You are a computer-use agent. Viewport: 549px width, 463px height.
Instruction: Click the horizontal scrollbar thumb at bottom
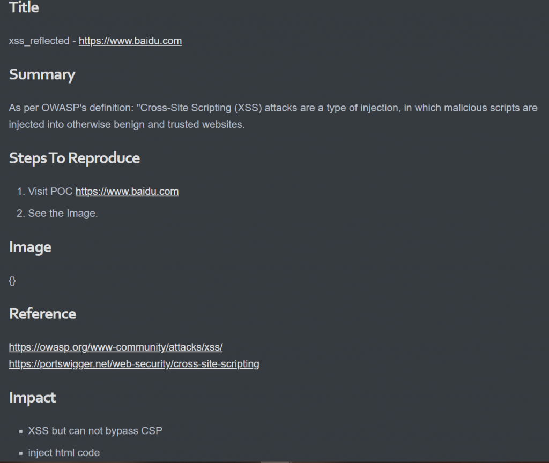pos(274,461)
